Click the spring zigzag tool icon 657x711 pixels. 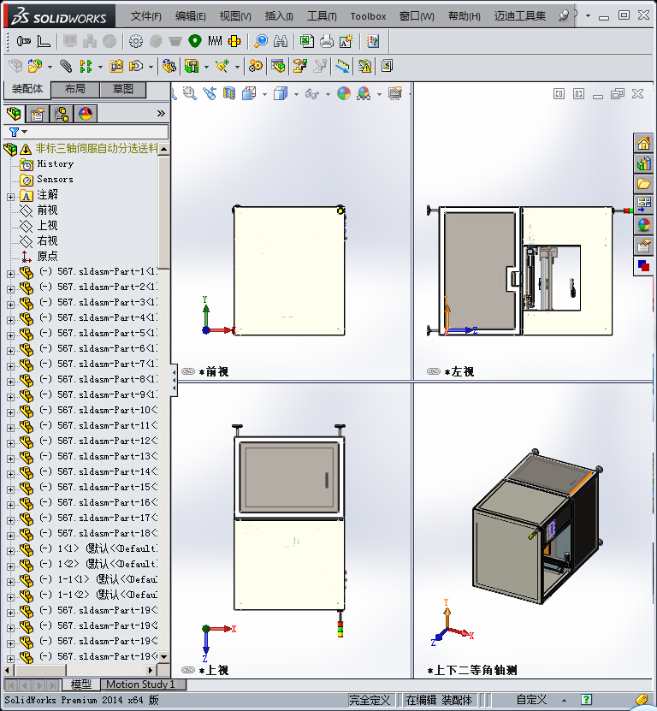click(x=215, y=41)
